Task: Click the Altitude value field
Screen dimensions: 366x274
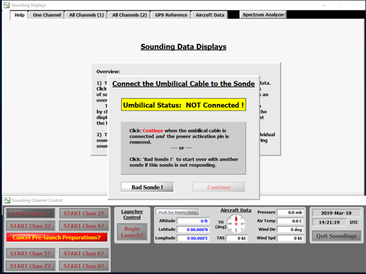Action: (193, 221)
